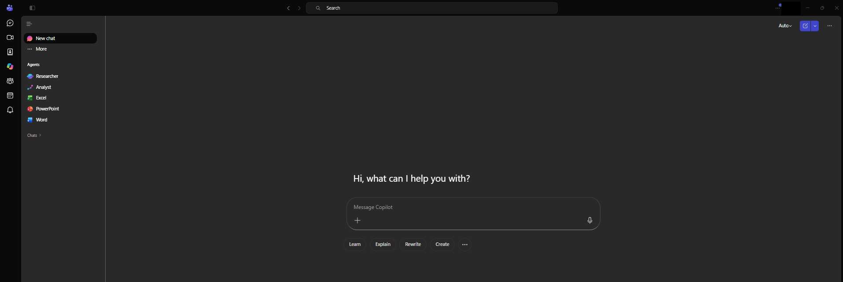Screen dimensions: 843x282
Task: Click the Agents section header
Action: point(33,65)
